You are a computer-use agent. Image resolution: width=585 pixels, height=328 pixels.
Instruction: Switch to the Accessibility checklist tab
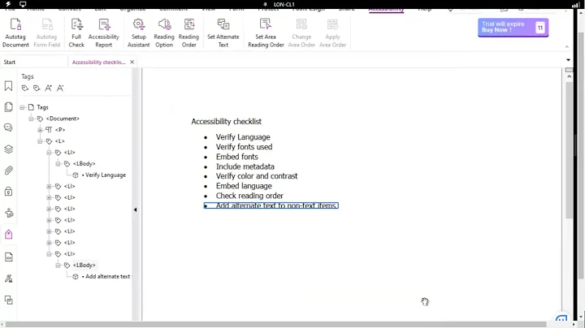click(x=98, y=63)
